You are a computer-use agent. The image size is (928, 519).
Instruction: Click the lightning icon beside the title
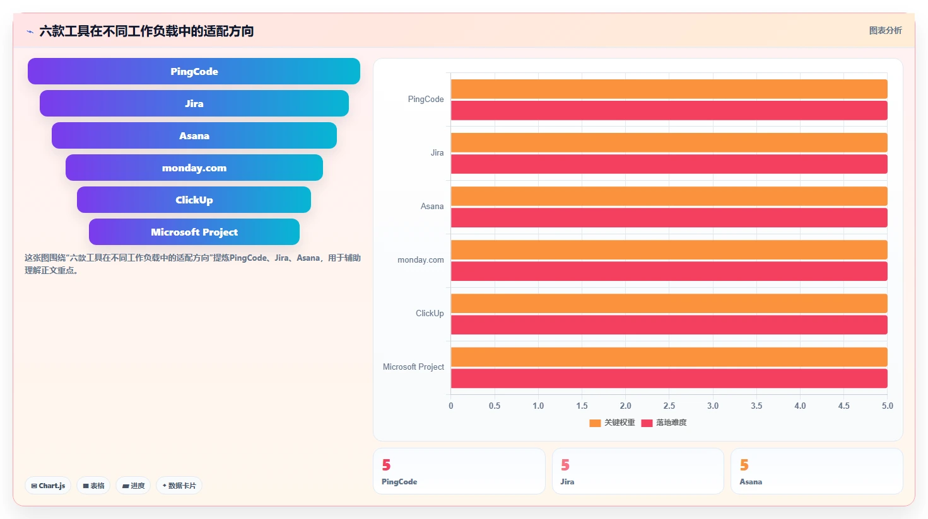(x=30, y=31)
